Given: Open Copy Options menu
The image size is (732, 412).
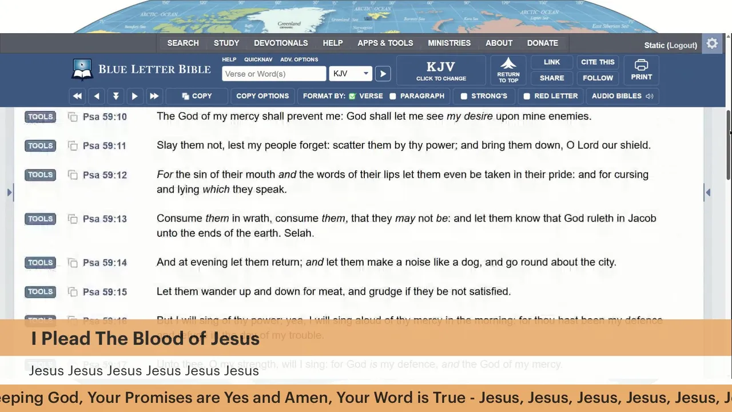Looking at the screenshot, I should pyautogui.click(x=262, y=96).
